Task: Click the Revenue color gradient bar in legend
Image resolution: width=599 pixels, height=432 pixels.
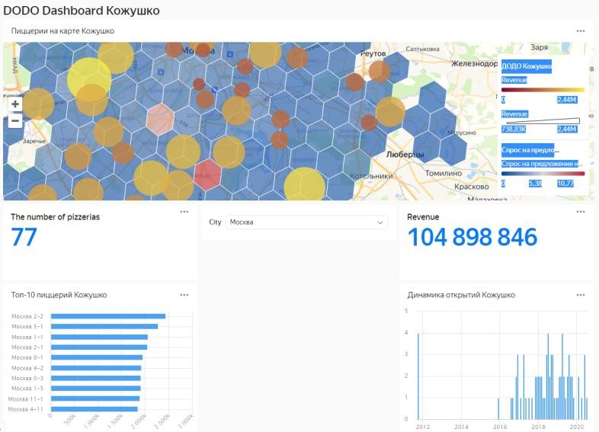Action: point(543,90)
